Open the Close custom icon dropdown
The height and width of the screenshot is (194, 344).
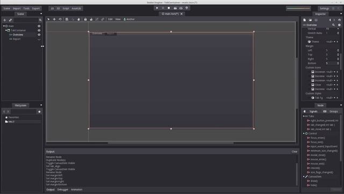[x=334, y=85]
